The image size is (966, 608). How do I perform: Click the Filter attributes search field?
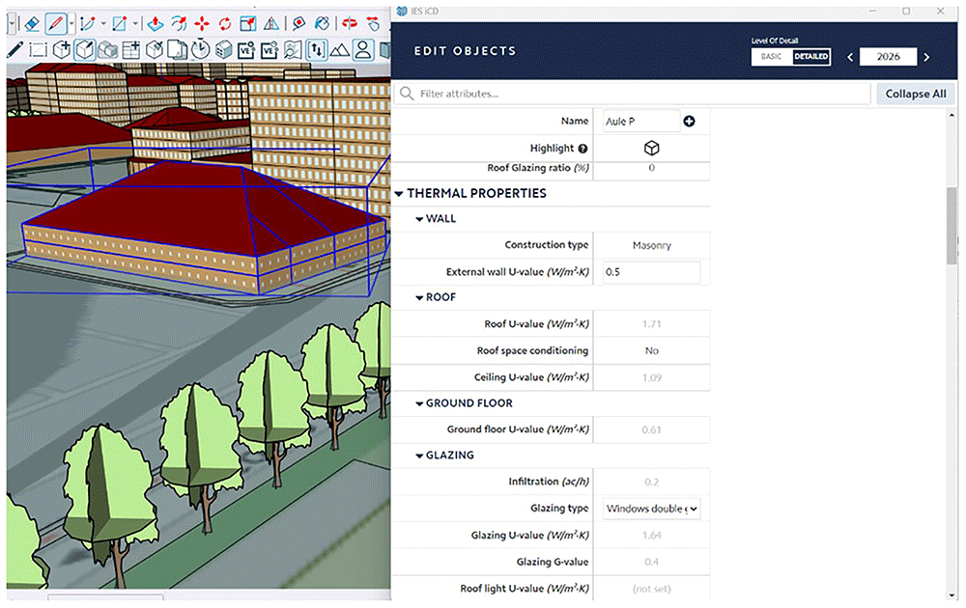(x=632, y=94)
